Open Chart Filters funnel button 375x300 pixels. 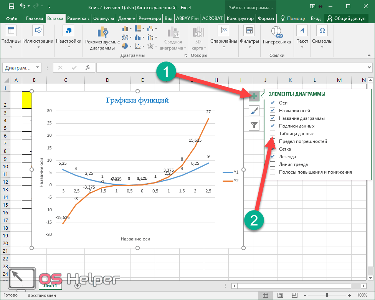pos(254,125)
